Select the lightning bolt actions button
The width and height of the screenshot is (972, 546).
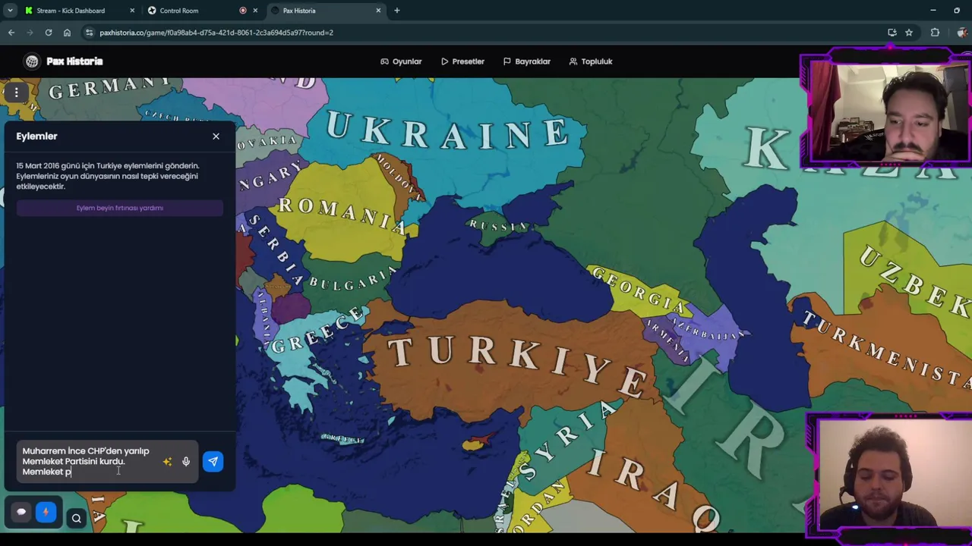(x=46, y=512)
